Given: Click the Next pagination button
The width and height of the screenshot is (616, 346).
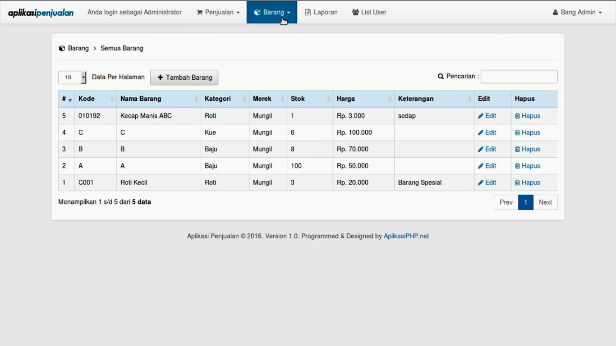Looking at the screenshot, I should tap(545, 202).
